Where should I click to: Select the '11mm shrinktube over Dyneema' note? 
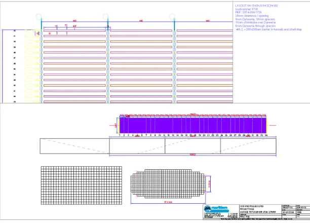point(255,23)
